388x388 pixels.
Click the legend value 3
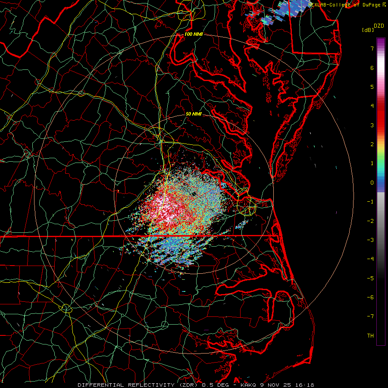point(372,125)
